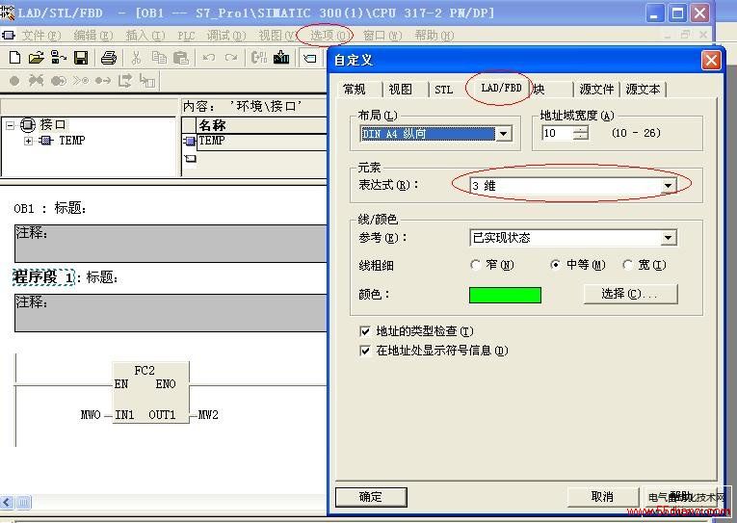
Task: Click the Redo arrow icon
Action: click(x=231, y=58)
